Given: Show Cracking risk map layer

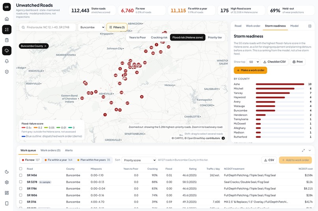Looking at the screenshot, I should pyautogui.click(x=159, y=37).
